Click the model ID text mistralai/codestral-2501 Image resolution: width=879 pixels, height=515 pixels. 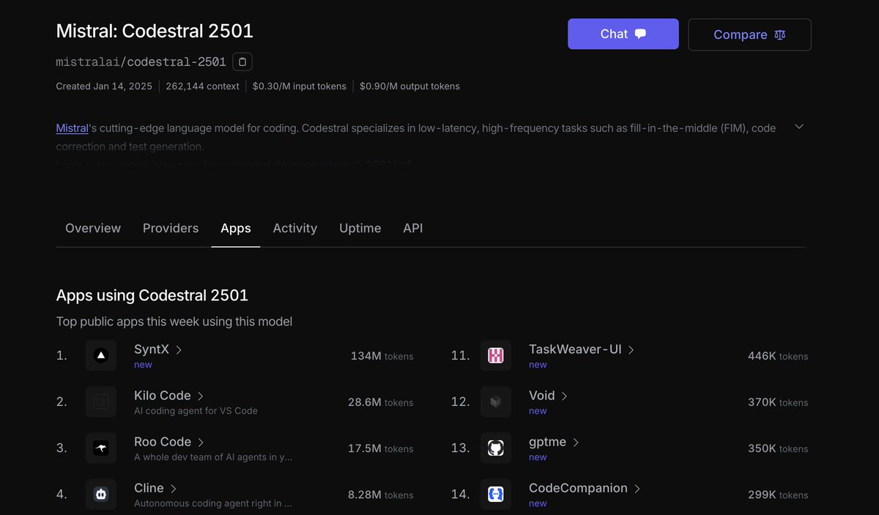pyautogui.click(x=141, y=62)
